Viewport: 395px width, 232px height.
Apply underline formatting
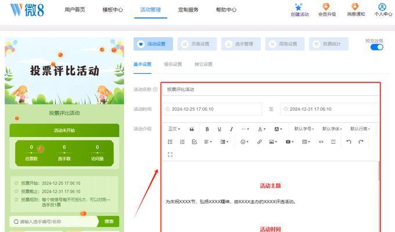[219, 129]
